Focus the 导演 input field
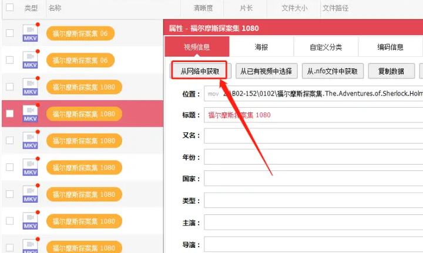 pos(314,244)
